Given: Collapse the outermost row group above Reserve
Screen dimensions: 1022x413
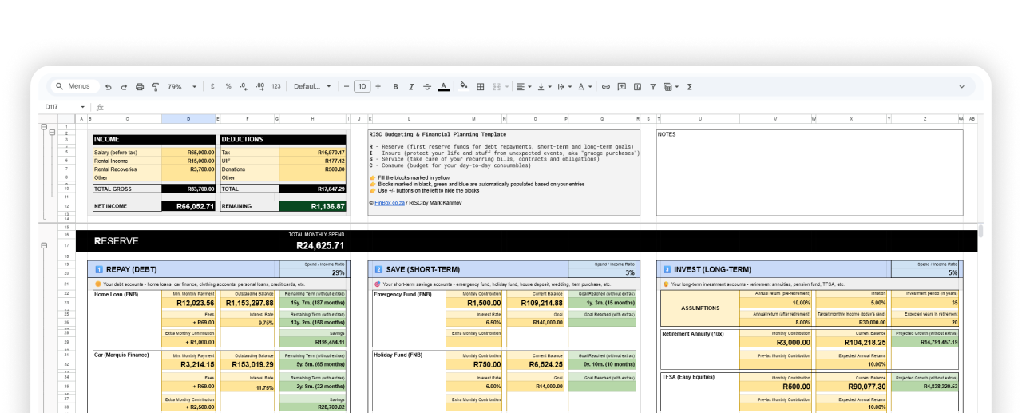Looking at the screenshot, I should pyautogui.click(x=43, y=127).
